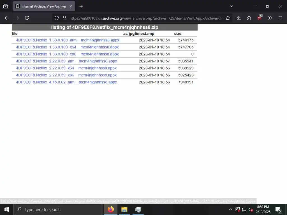Click the Type here to search box
This screenshot has height=215, width=287.
pyautogui.click(x=58, y=209)
